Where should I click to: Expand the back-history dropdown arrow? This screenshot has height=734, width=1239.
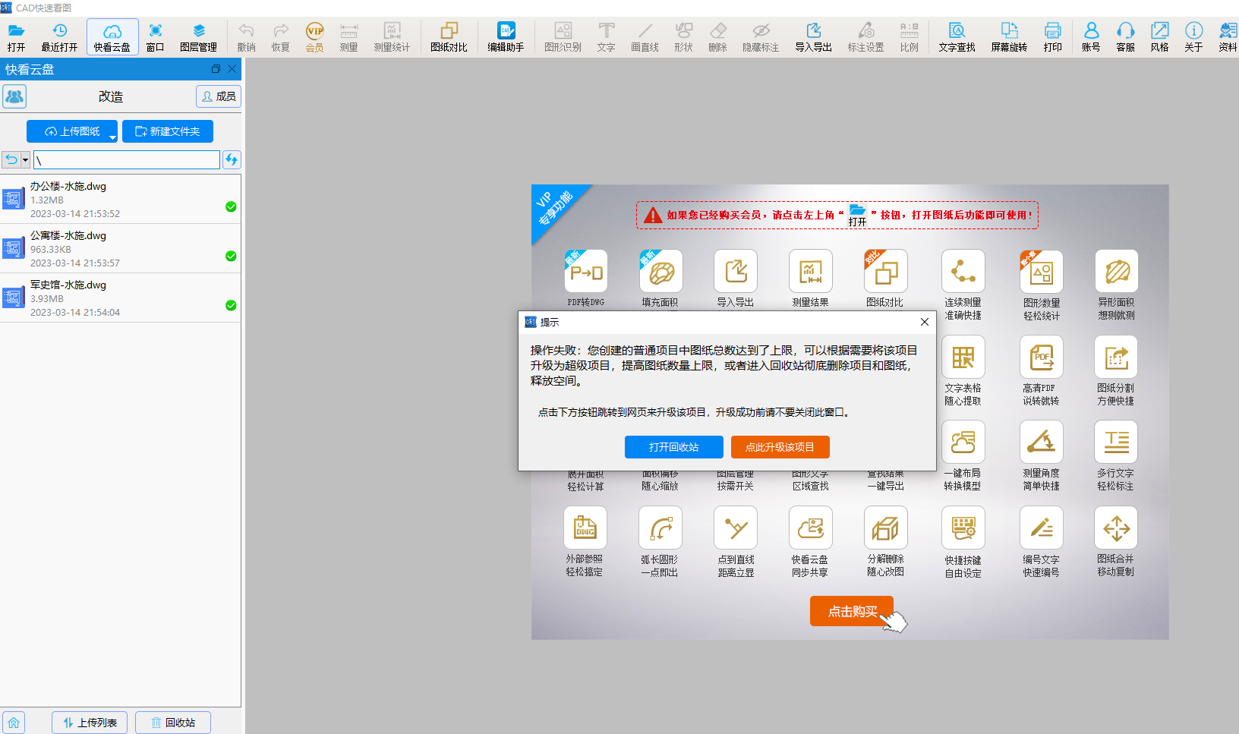pos(25,159)
